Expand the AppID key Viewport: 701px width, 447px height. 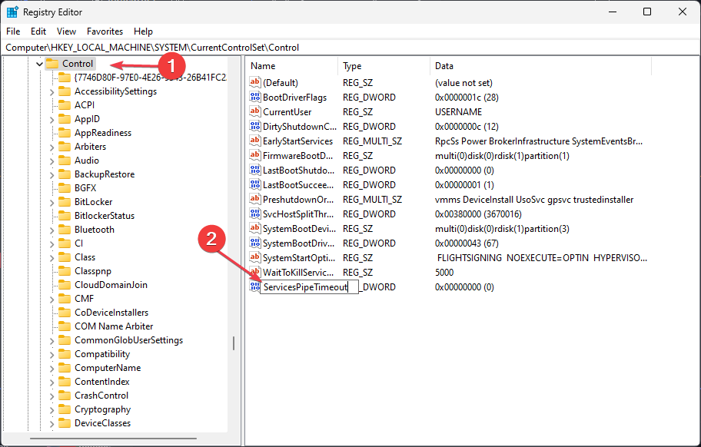point(51,119)
